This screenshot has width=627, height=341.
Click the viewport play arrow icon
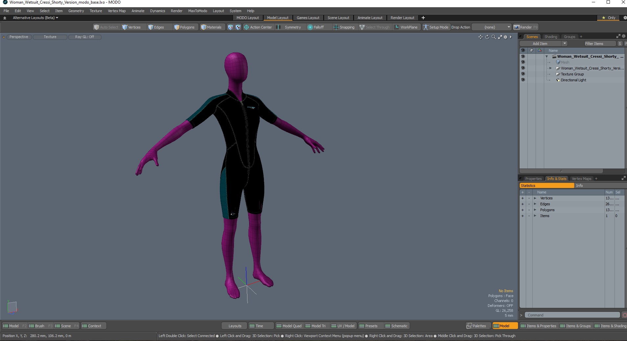pyautogui.click(x=511, y=37)
